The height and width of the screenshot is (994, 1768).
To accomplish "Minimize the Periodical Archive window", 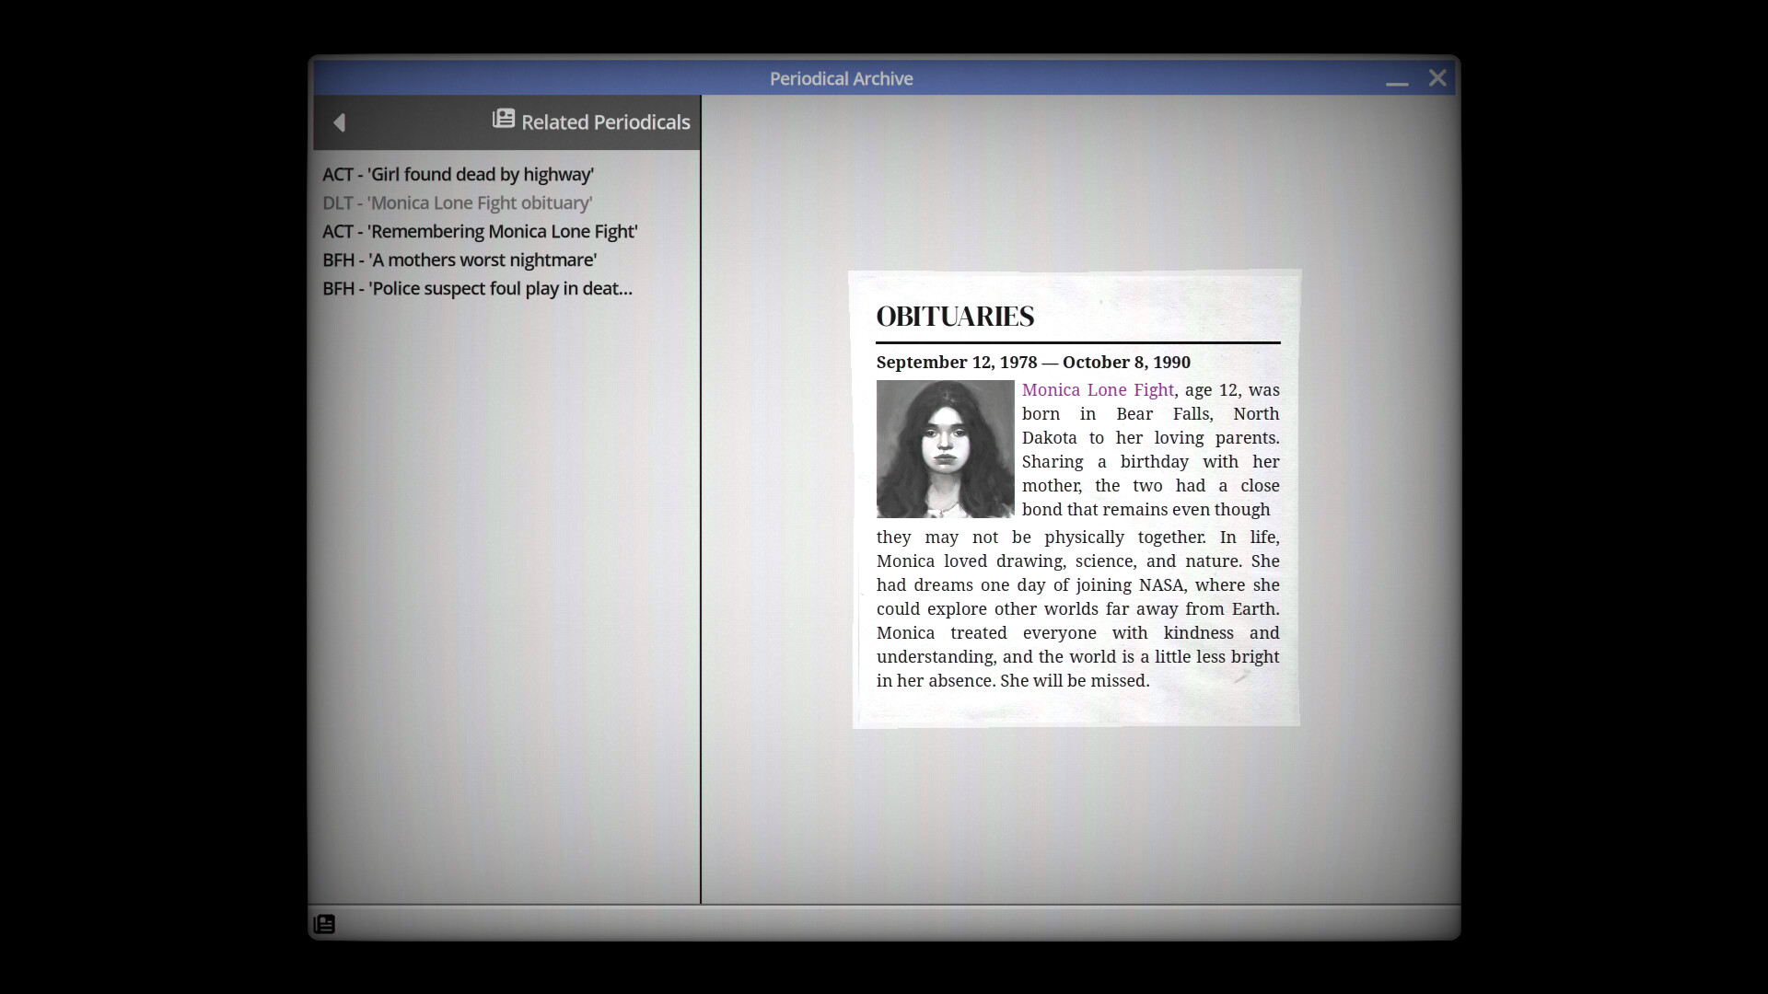I will point(1398,82).
